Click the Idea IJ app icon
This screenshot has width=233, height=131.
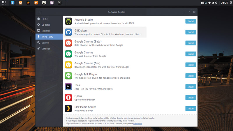tap(68, 87)
